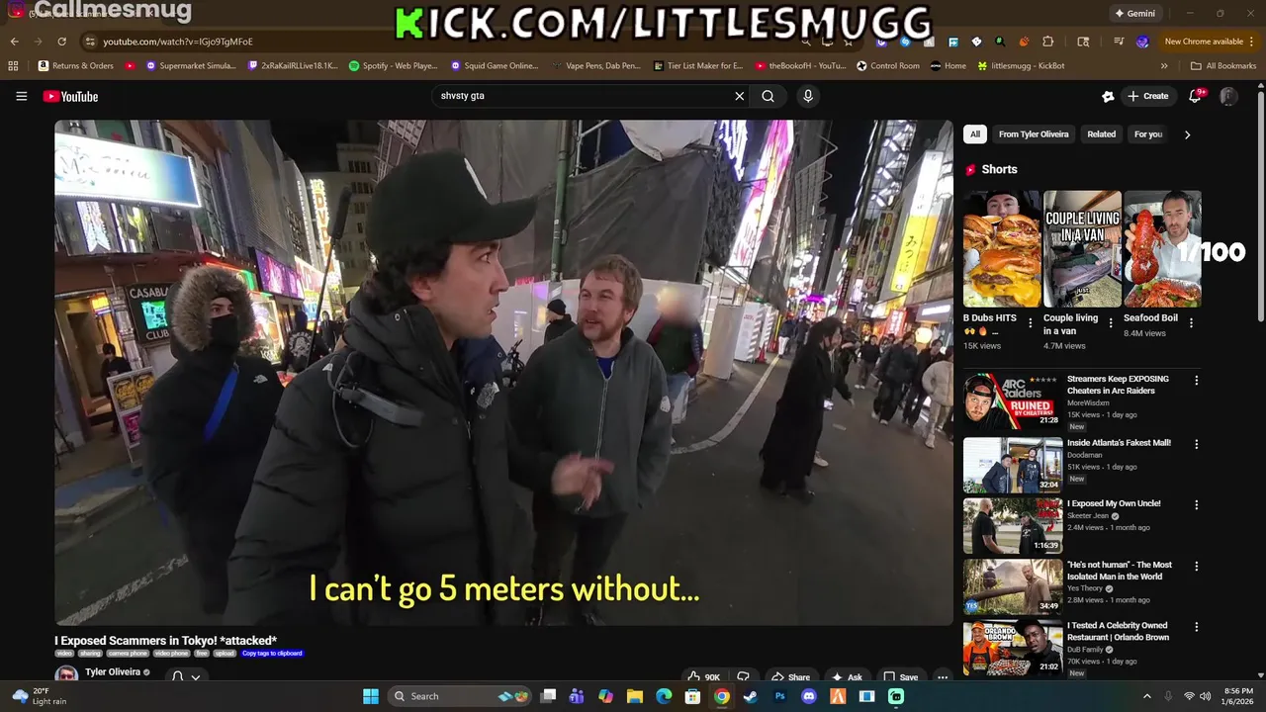Open options menu for Couple living in a van

click(x=1111, y=323)
